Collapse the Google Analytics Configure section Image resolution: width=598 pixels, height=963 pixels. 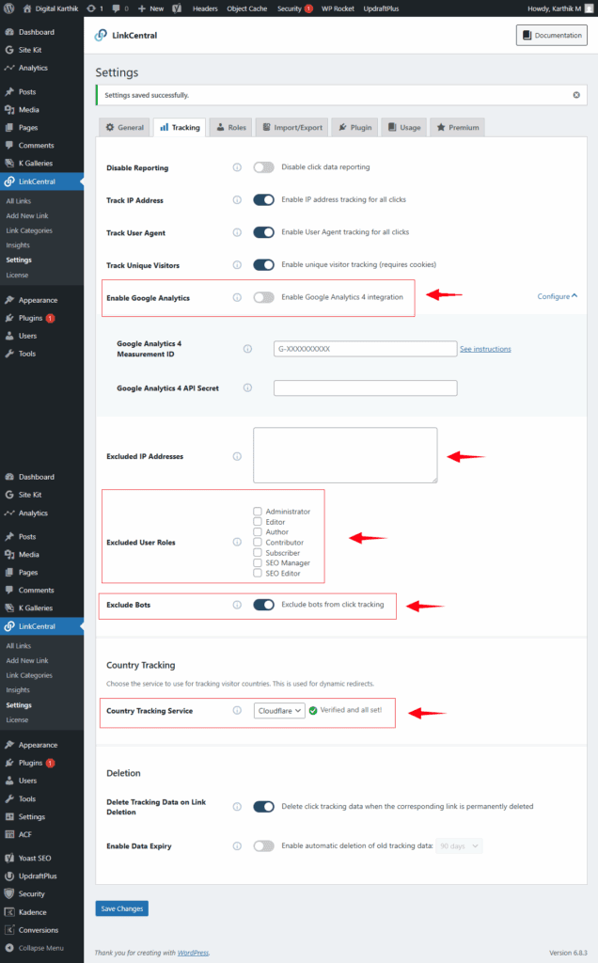558,296
